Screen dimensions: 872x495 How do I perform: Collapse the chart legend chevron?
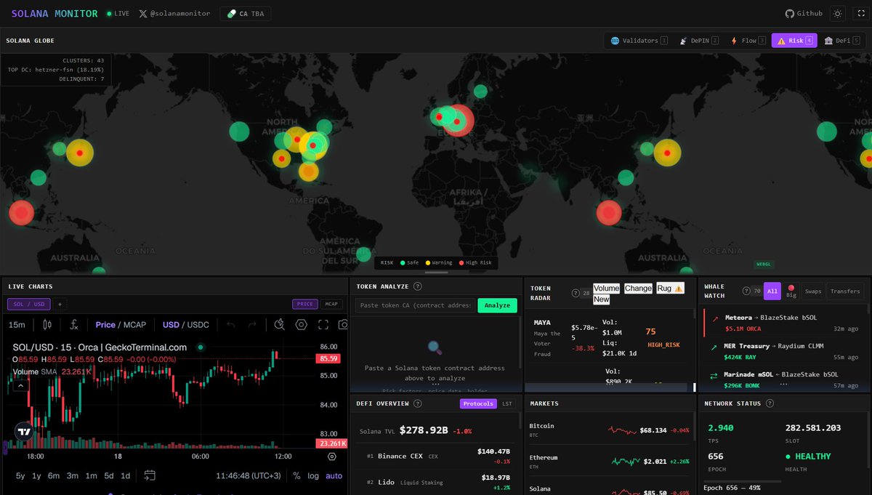[x=20, y=386]
